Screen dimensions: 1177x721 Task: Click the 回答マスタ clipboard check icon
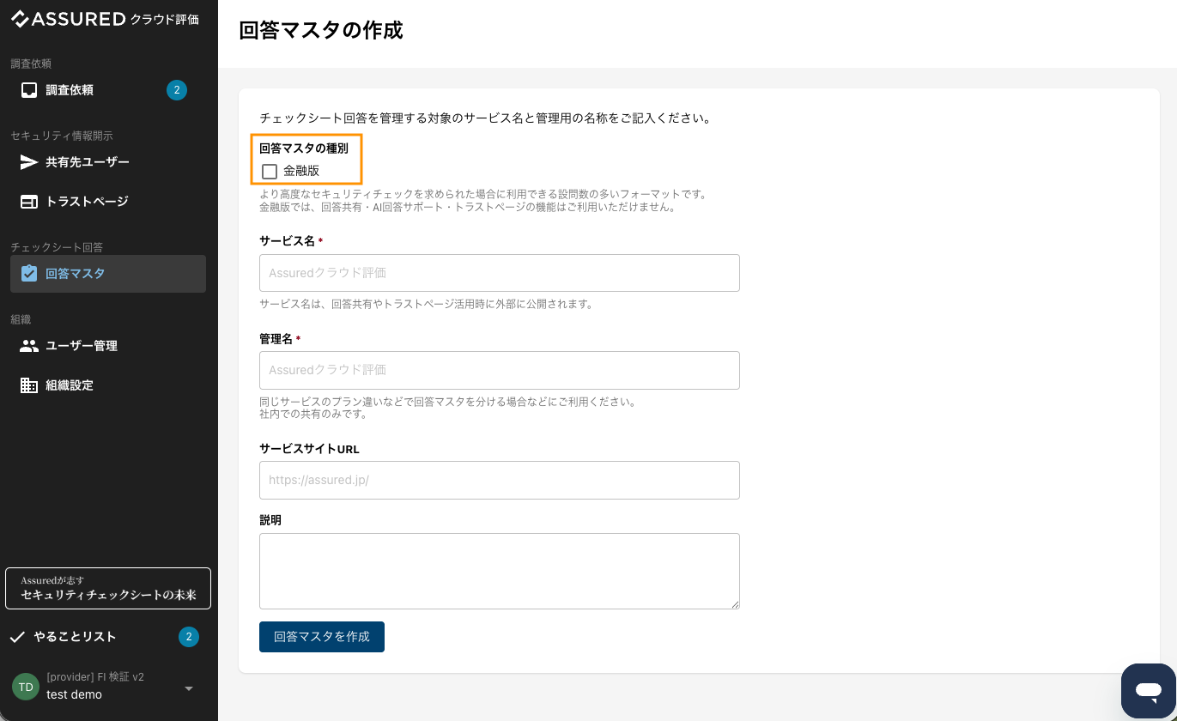pos(29,274)
